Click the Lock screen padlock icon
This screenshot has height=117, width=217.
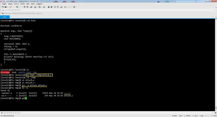click(x=58, y=7)
